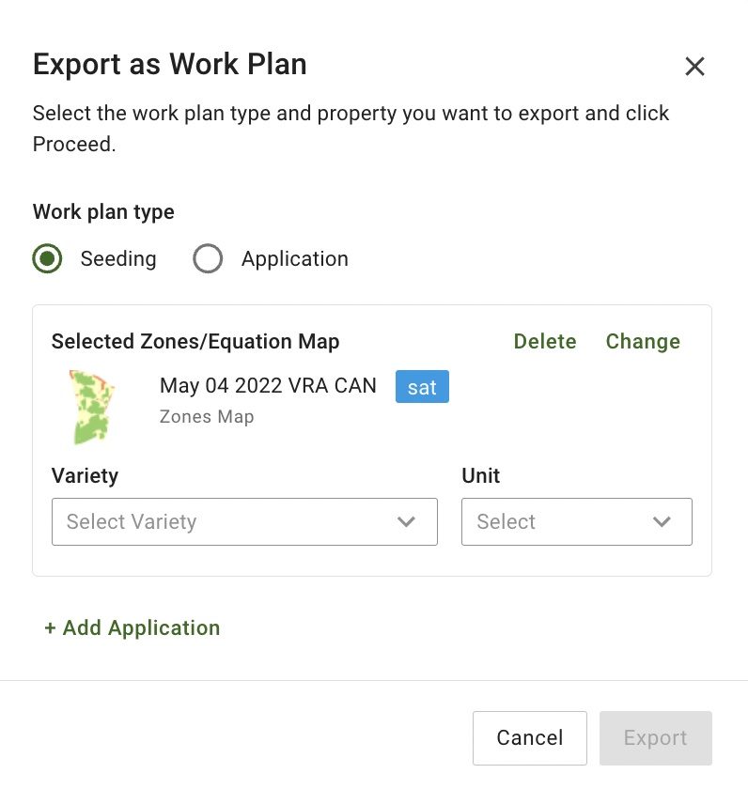Viewport: 748px width, 789px height.
Task: Click the zones map thumbnail image
Action: (91, 406)
